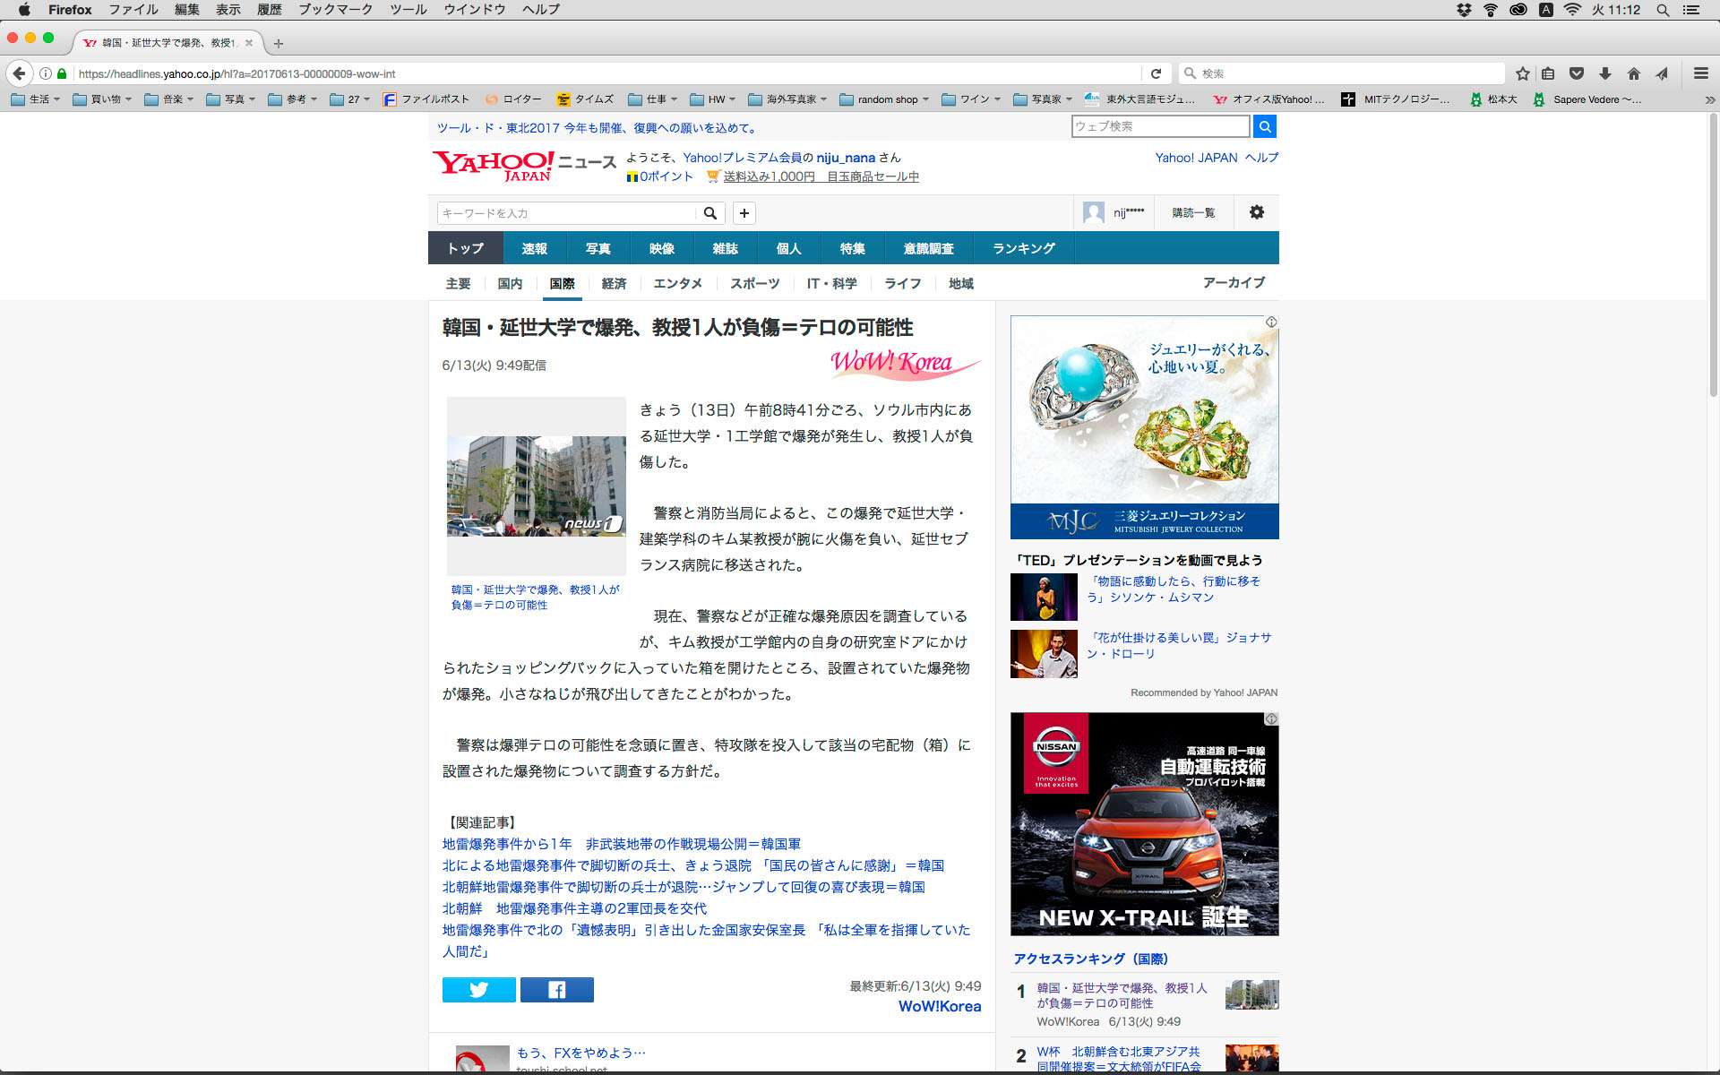Open the ブックマーク menu in menu bar

(x=335, y=10)
